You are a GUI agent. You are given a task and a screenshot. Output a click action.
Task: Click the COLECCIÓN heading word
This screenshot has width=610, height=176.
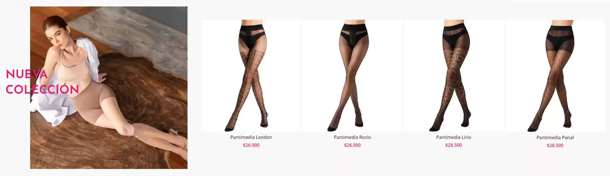click(42, 89)
